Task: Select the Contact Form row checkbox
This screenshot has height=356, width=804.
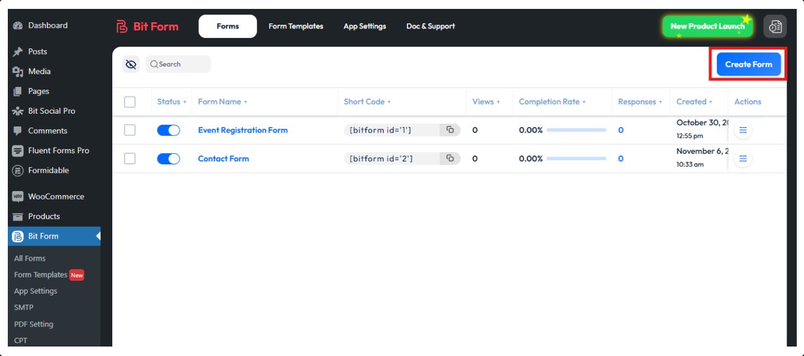Action: pyautogui.click(x=130, y=159)
